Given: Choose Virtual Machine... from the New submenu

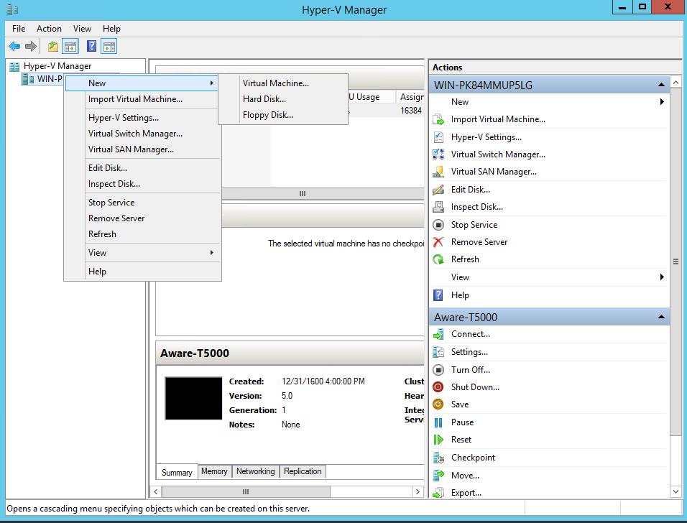Looking at the screenshot, I should [283, 83].
